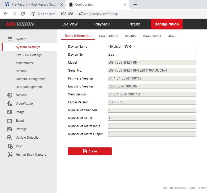Screen dimensions: 207x193
Task: Collapse the System section in sidebar
Action: [21, 39]
